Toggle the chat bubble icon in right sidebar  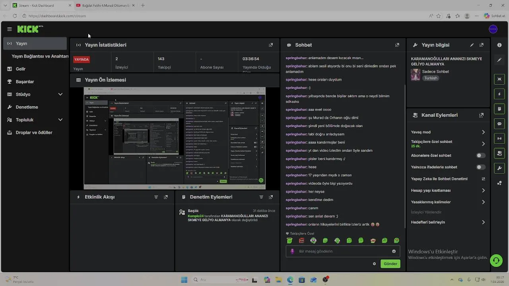coord(499,124)
